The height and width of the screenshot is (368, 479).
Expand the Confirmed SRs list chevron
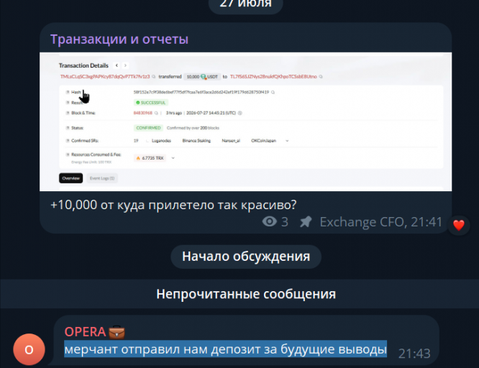tap(287, 141)
